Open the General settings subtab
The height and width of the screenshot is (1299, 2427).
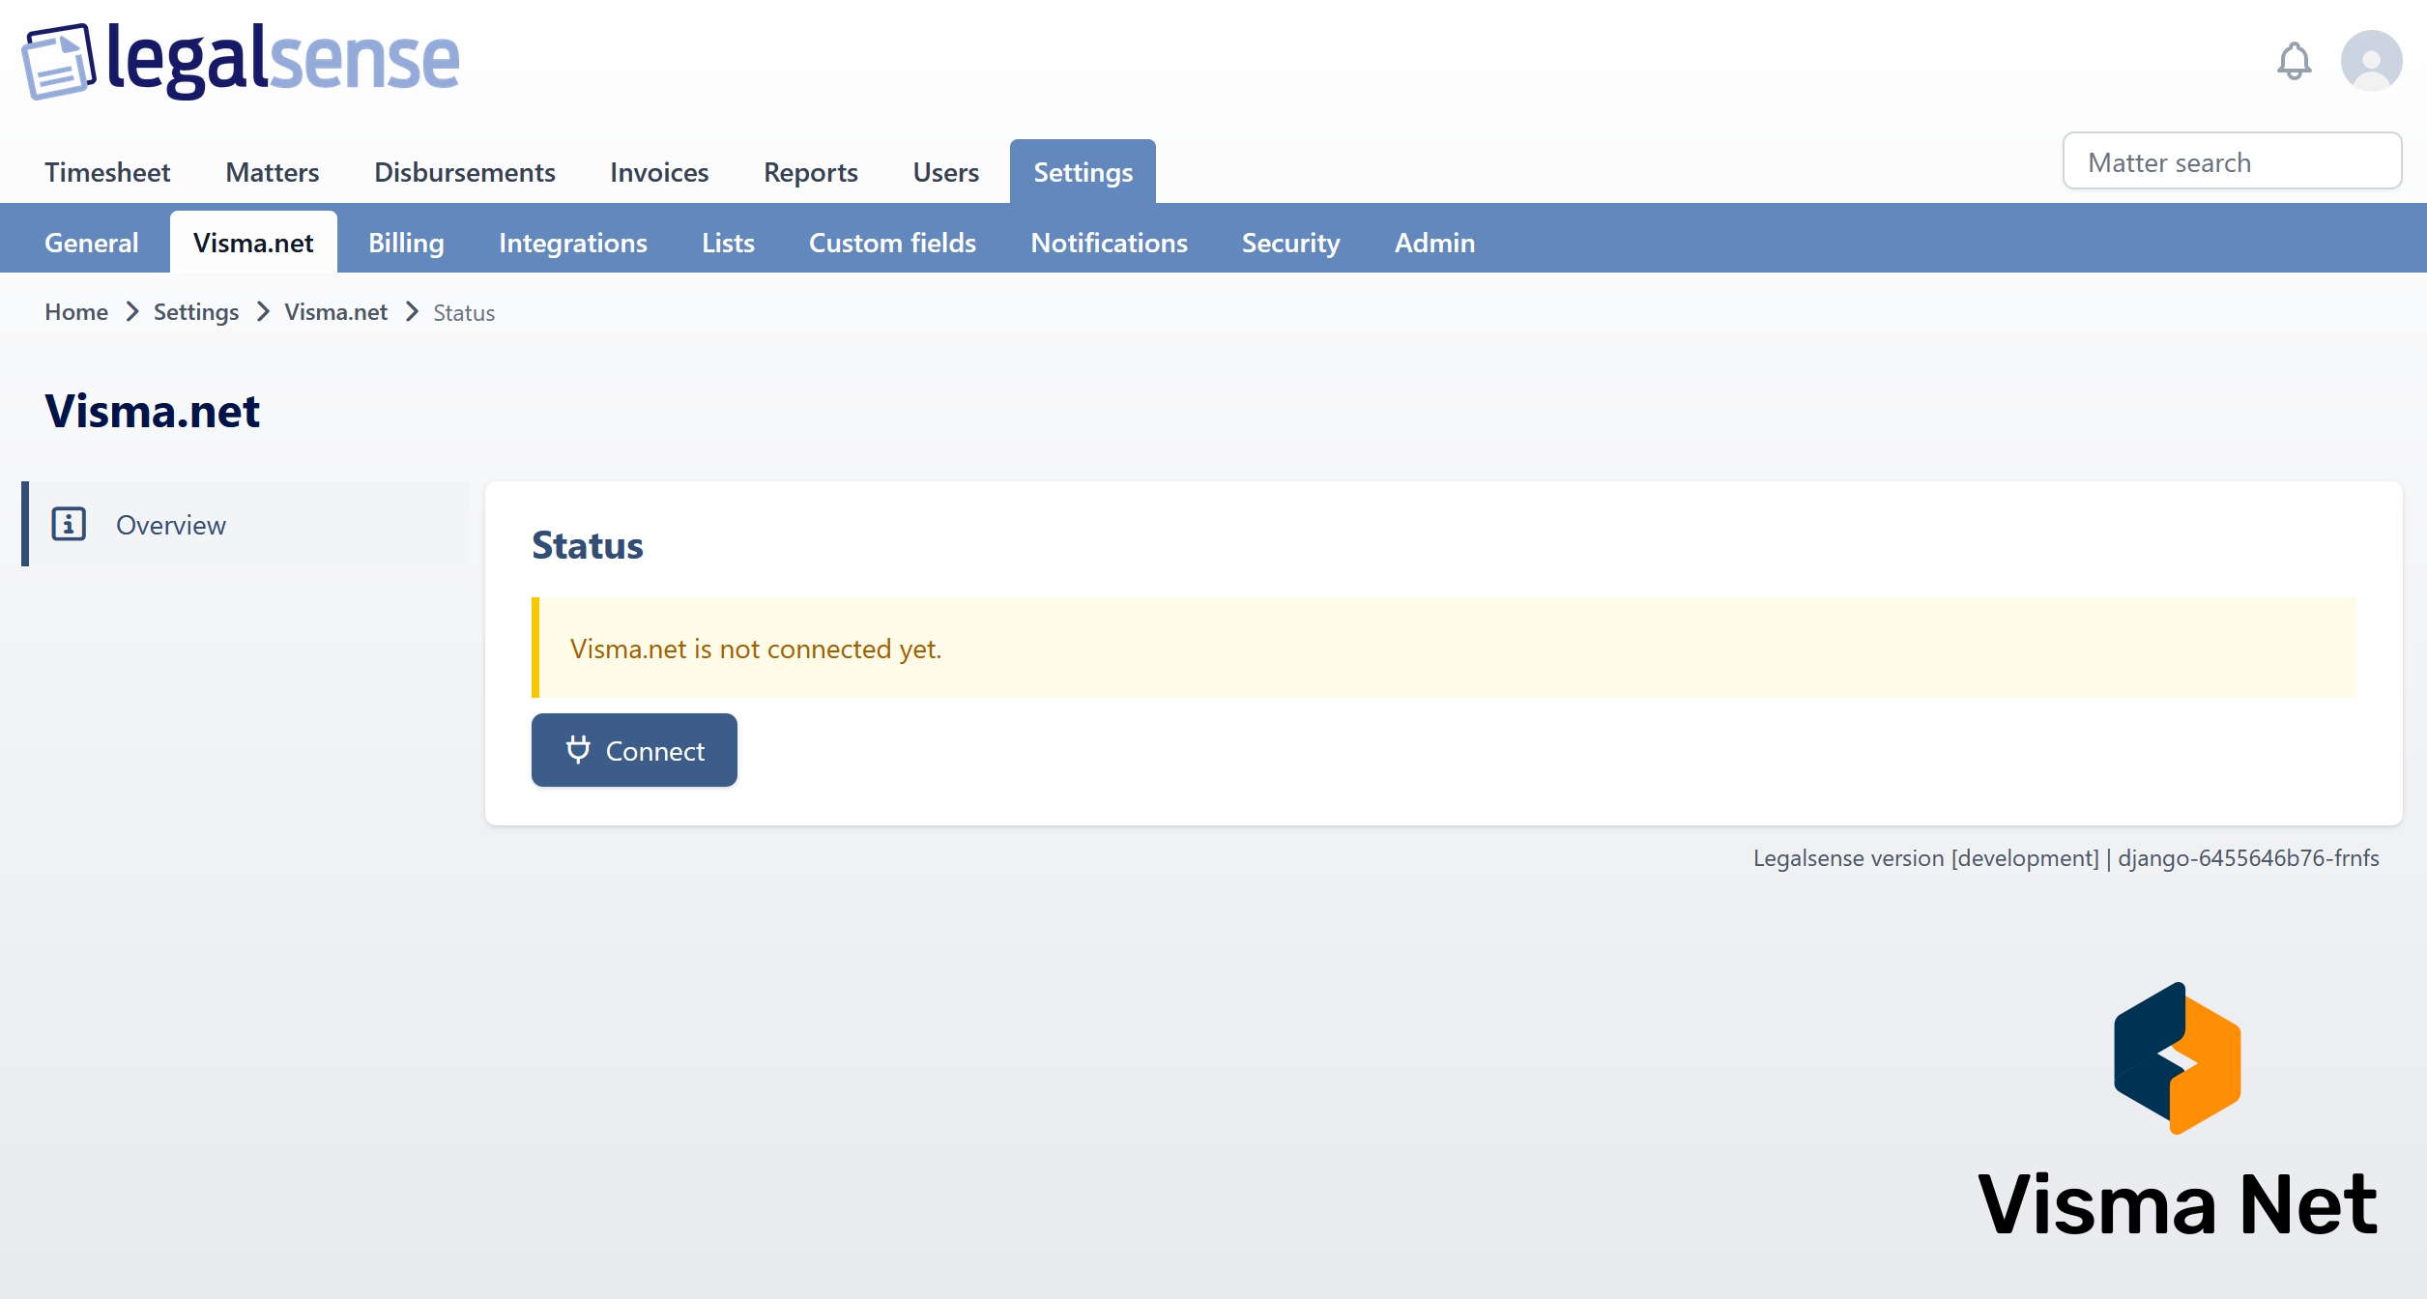tap(92, 243)
